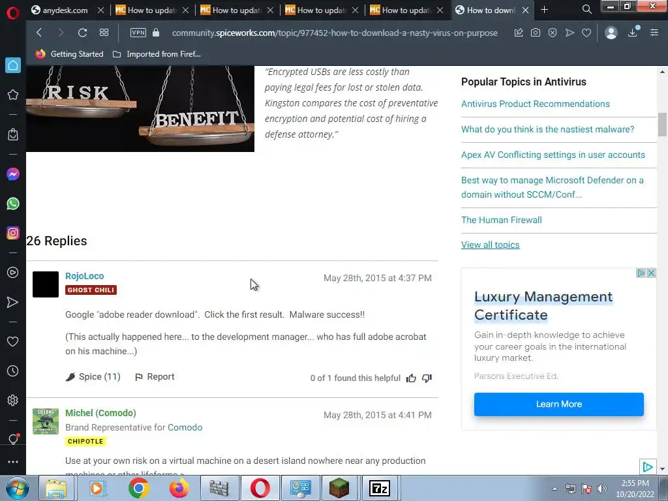Image resolution: width=668 pixels, height=501 pixels.
Task: Open the sidebar My Flow icon
Action: point(13,303)
